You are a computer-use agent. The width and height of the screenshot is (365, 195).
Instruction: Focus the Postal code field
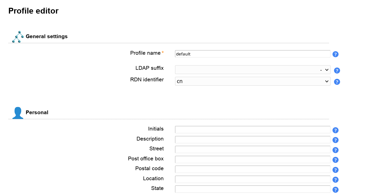252,169
